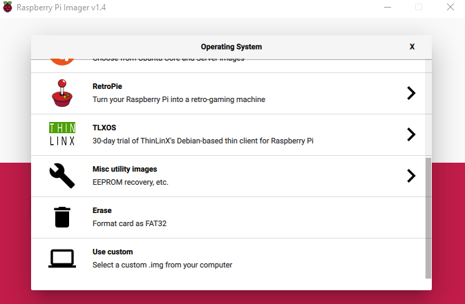This screenshot has height=304, width=465.
Task: Click '30-day trial of ThinLinX's Debian-based thin client' description
Action: coord(203,141)
